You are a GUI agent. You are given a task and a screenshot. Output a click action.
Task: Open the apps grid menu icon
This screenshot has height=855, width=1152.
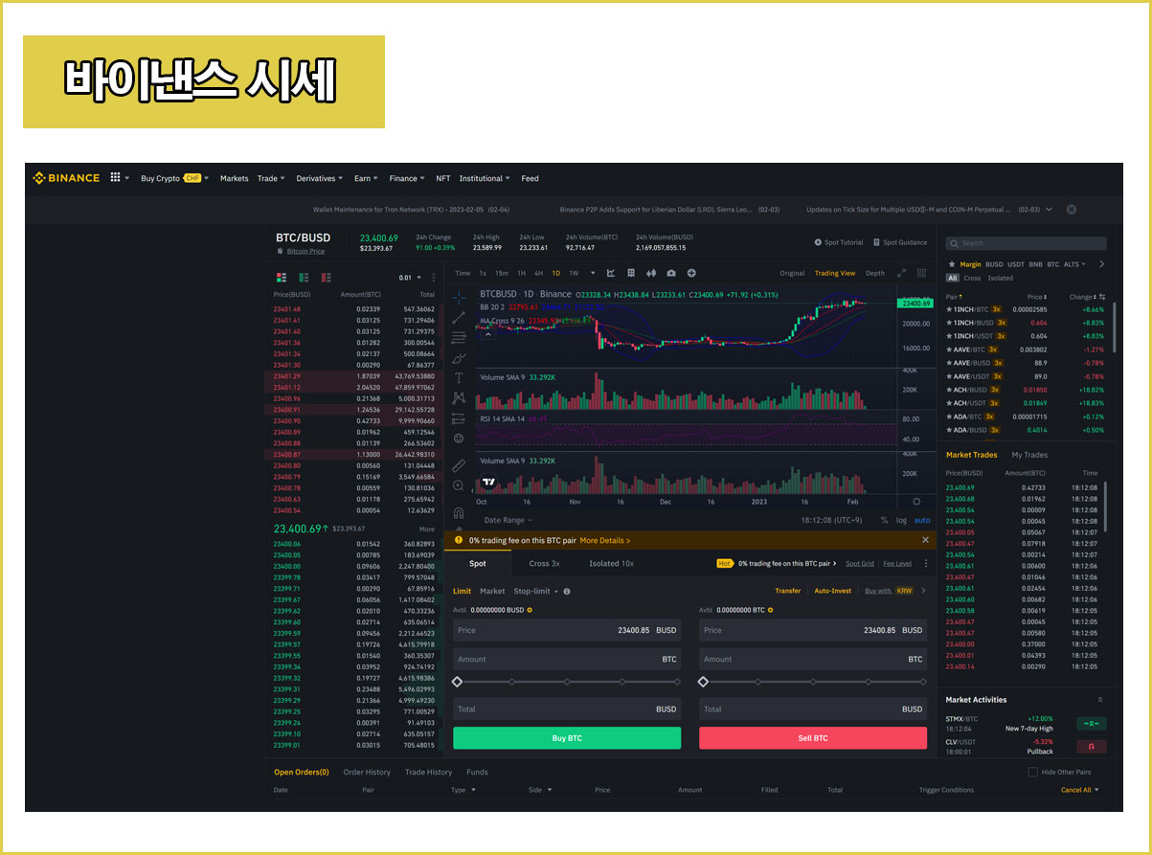click(115, 177)
